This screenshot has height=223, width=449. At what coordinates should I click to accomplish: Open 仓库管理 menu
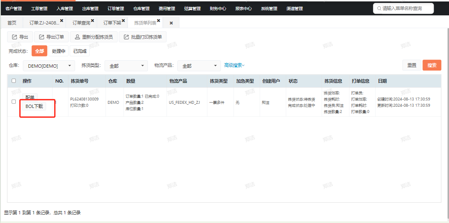[142, 9]
